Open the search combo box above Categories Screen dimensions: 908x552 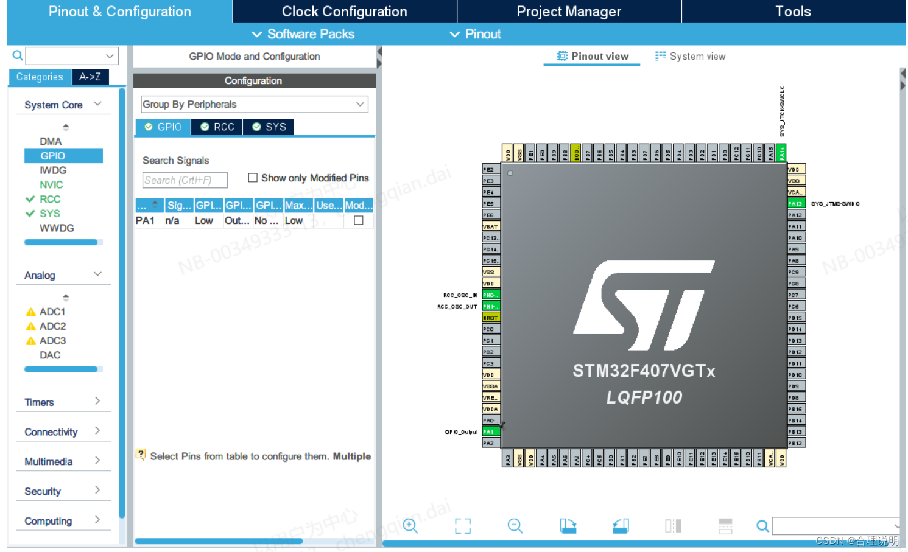[72, 56]
